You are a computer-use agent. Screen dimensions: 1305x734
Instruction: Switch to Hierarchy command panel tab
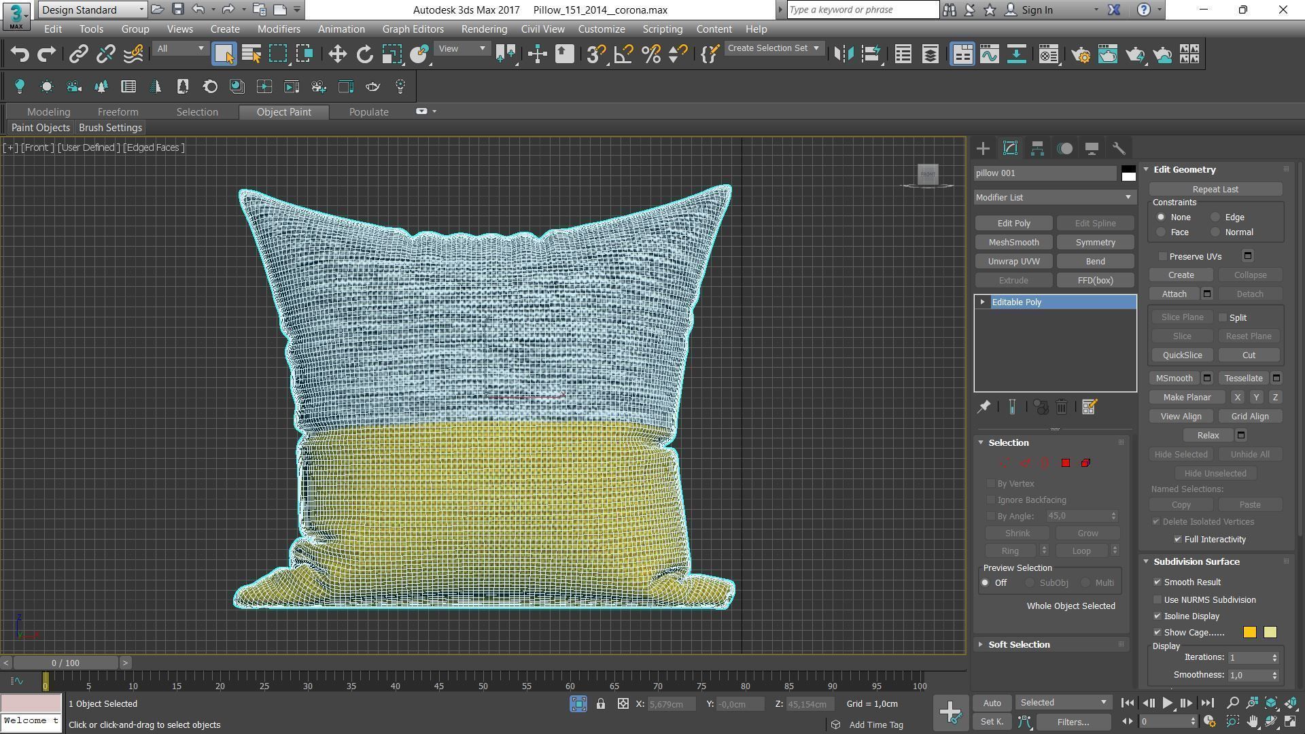(1037, 149)
